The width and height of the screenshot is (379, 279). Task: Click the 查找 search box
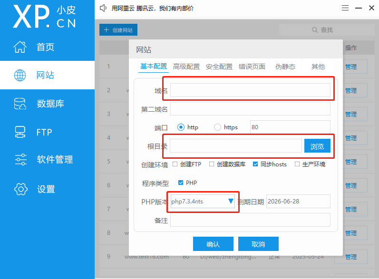coord(327,30)
